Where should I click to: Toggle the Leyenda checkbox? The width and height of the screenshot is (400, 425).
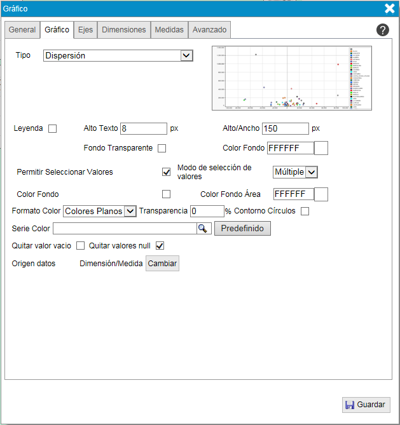point(53,129)
